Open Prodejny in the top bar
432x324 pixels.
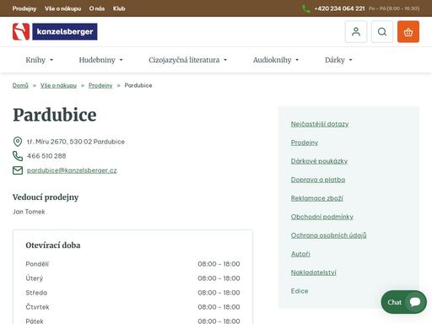tap(24, 8)
